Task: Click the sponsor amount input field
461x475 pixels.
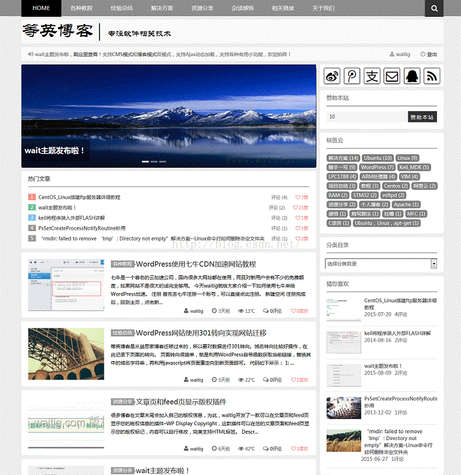Action: tap(367, 117)
